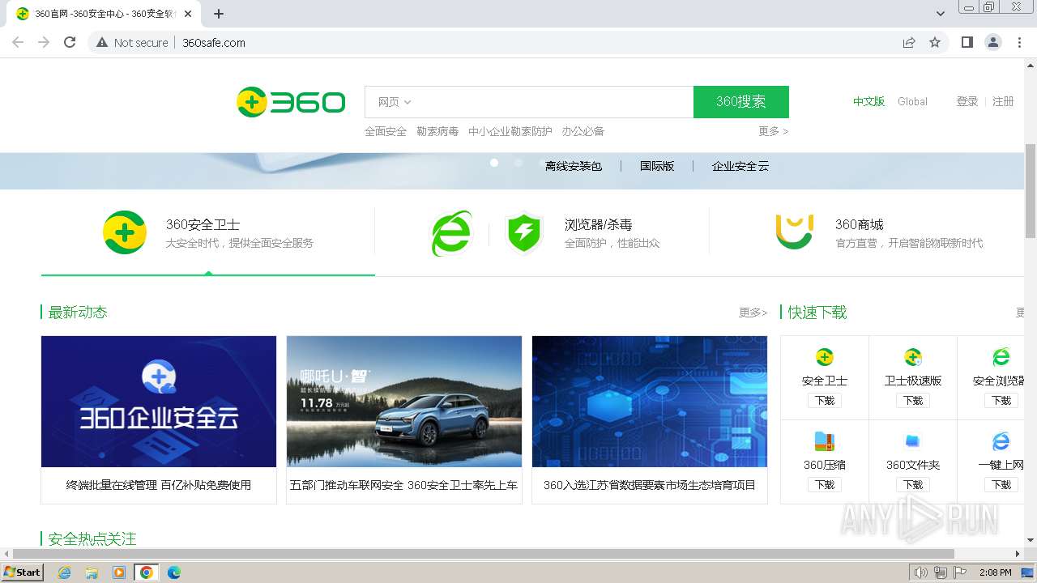
Task: Open File Explorer from taskbar
Action: point(92,572)
